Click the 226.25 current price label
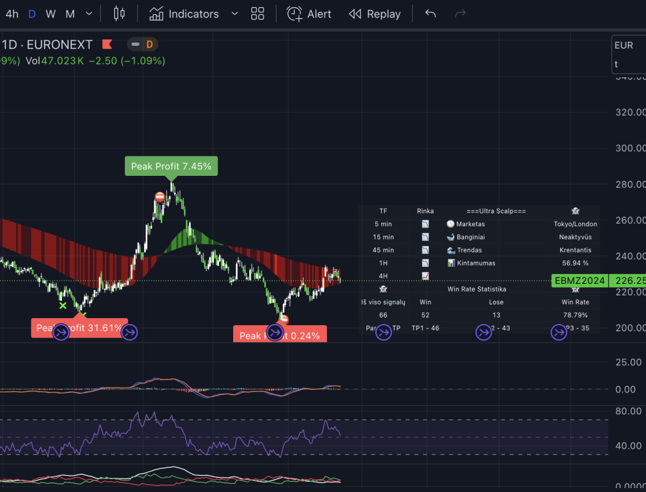Image resolution: width=646 pixels, height=492 pixels. point(627,281)
